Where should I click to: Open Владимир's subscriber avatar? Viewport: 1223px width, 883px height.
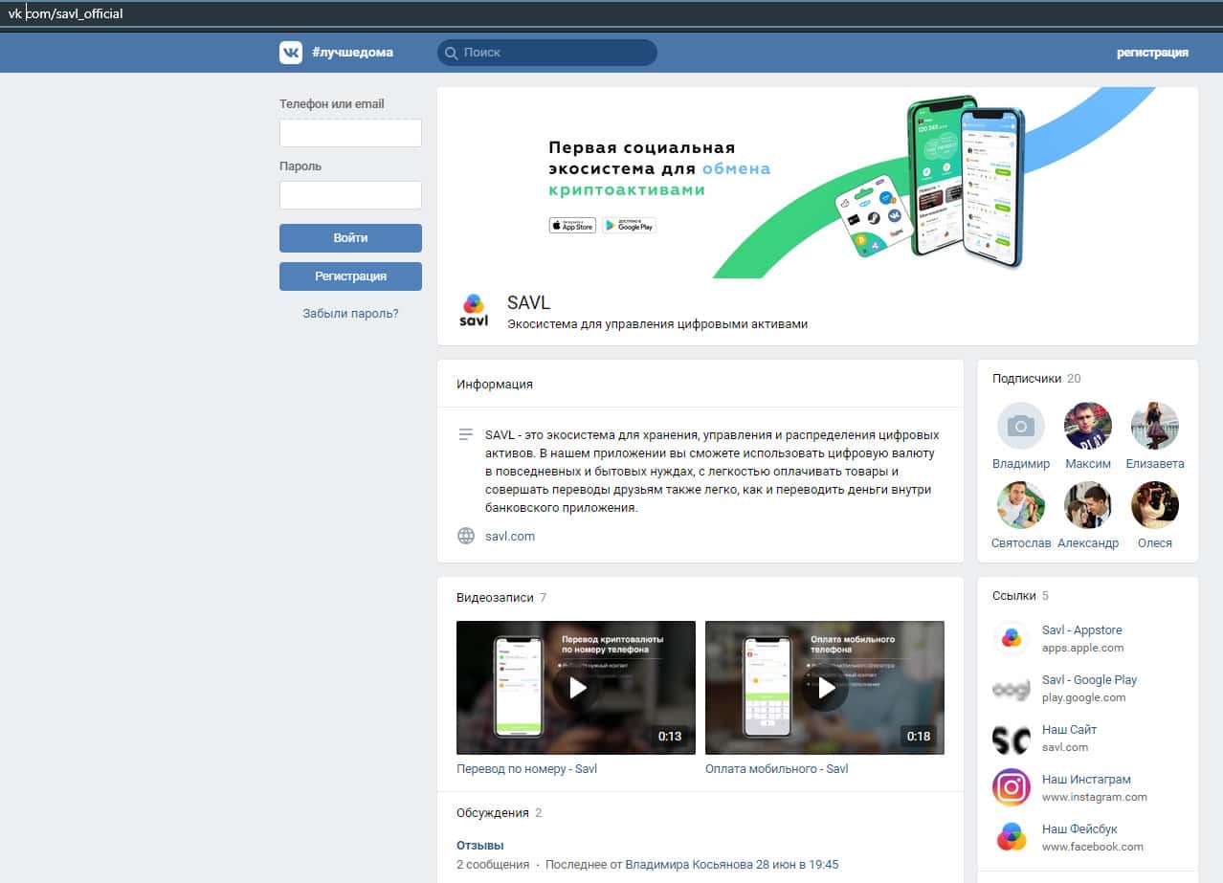click(x=1021, y=426)
